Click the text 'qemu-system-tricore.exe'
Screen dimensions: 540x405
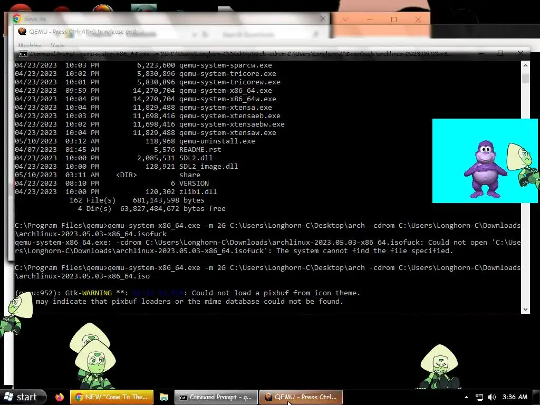tap(228, 74)
